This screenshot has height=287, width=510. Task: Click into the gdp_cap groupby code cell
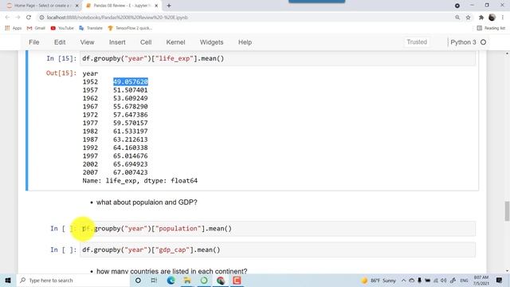click(278, 250)
